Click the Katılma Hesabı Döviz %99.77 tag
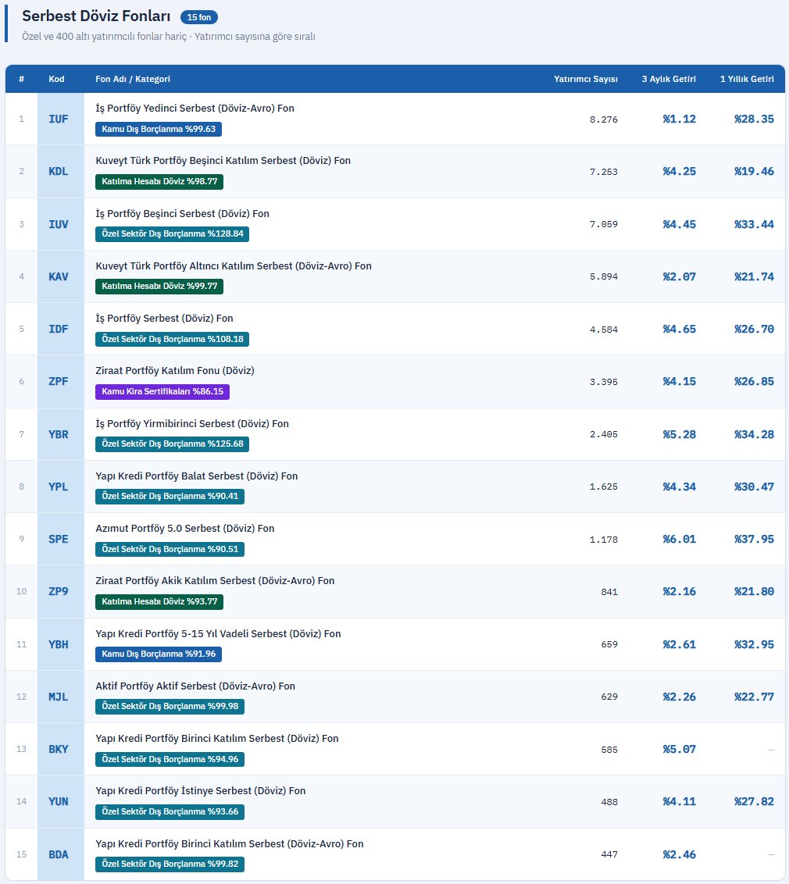The width and height of the screenshot is (789, 884). (x=159, y=287)
